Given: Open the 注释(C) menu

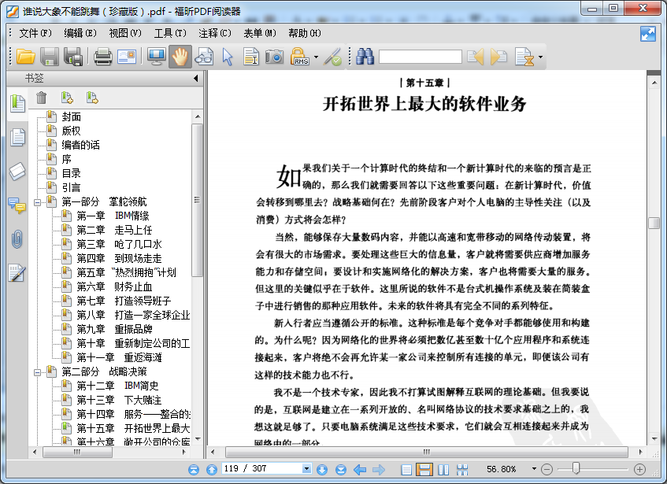Looking at the screenshot, I should click(215, 33).
